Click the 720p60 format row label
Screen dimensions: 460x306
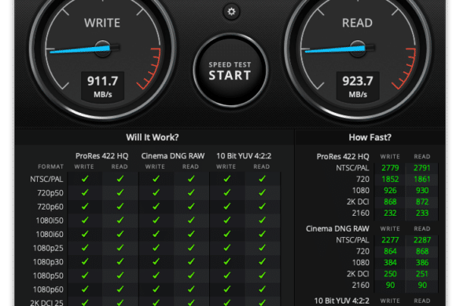[50, 206]
